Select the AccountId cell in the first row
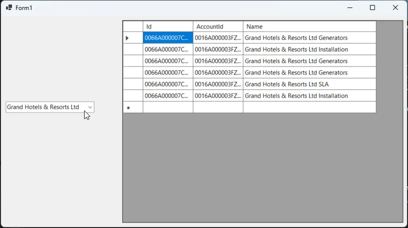Viewport: 408px width, 228px height. tap(218, 38)
